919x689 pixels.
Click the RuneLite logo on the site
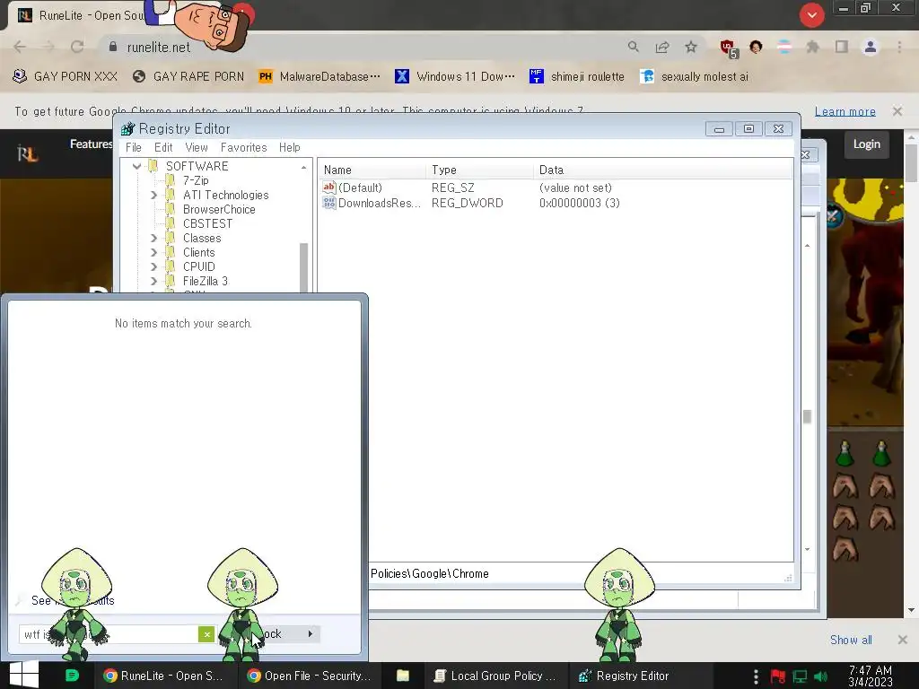pos(28,153)
